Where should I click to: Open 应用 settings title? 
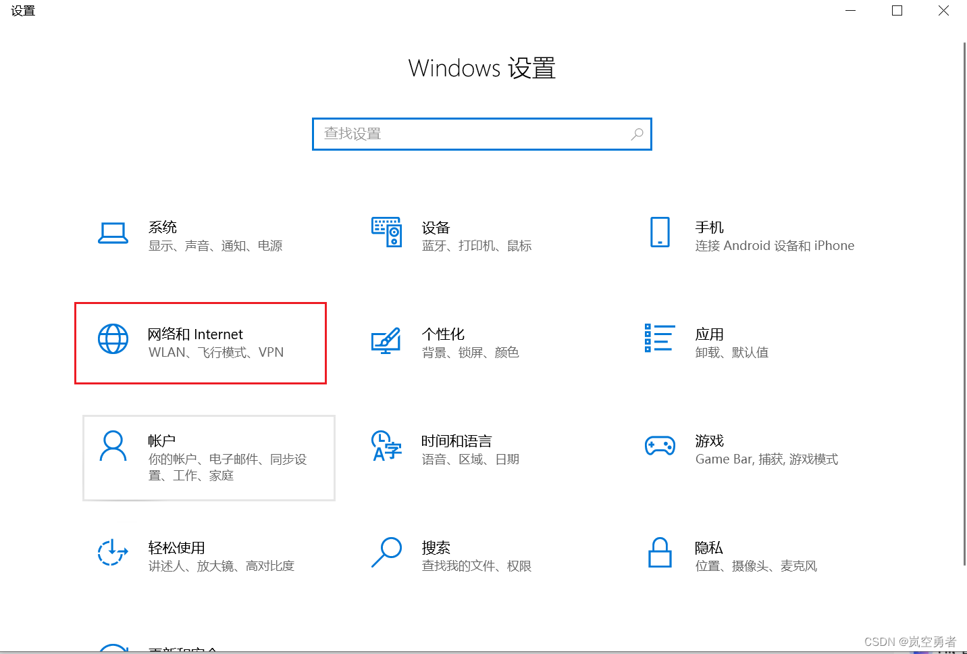(710, 334)
